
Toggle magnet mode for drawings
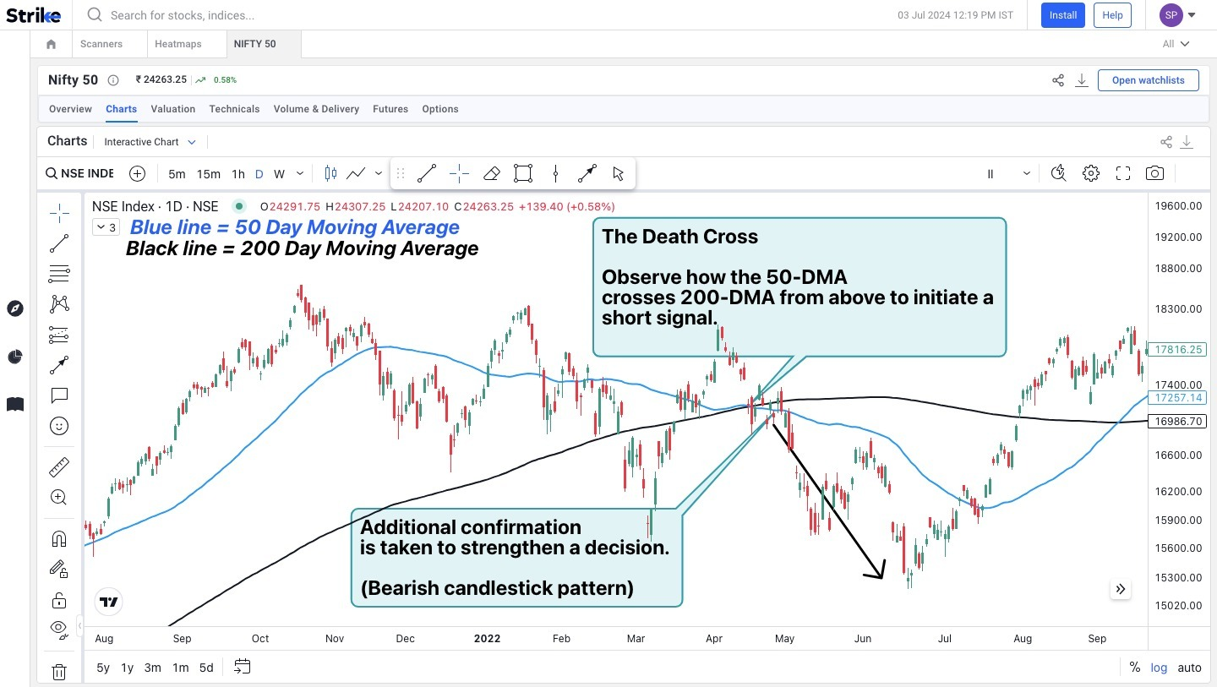click(59, 538)
